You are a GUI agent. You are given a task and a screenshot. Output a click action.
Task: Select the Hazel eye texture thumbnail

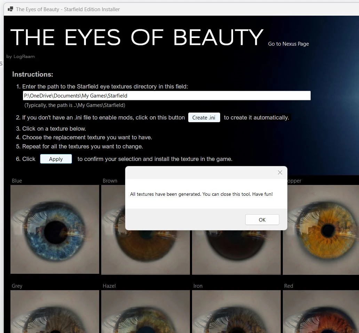[145, 311]
